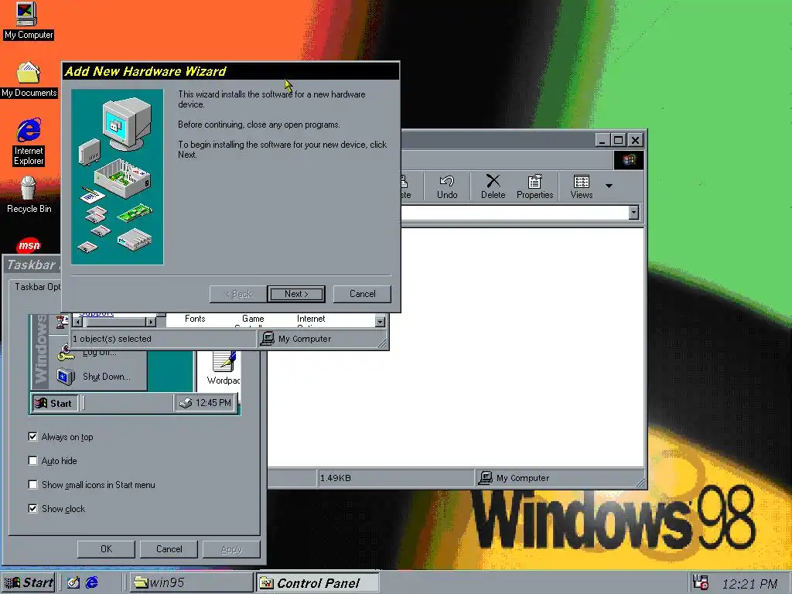Click the Undo toolbar icon
Viewport: 792px width, 594px height.
[447, 187]
